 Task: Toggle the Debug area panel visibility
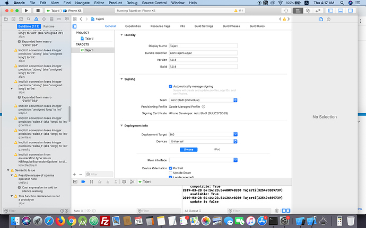pos(341,11)
